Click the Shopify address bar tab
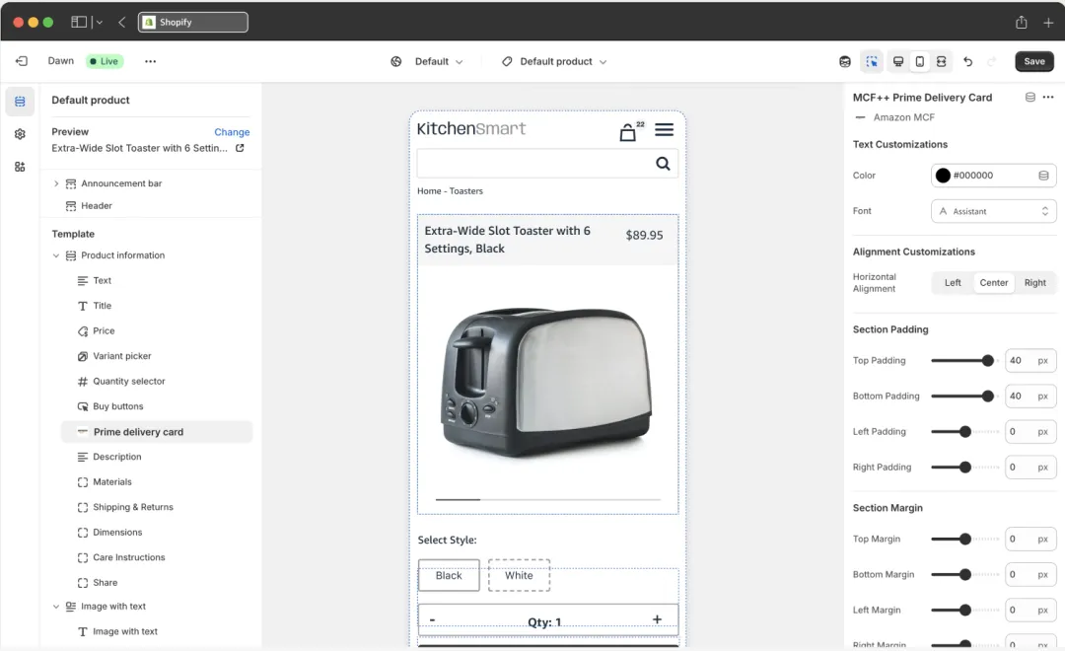This screenshot has height=651, width=1065. 193,22
